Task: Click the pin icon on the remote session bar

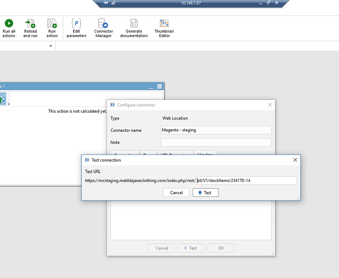Action: (105, 3)
